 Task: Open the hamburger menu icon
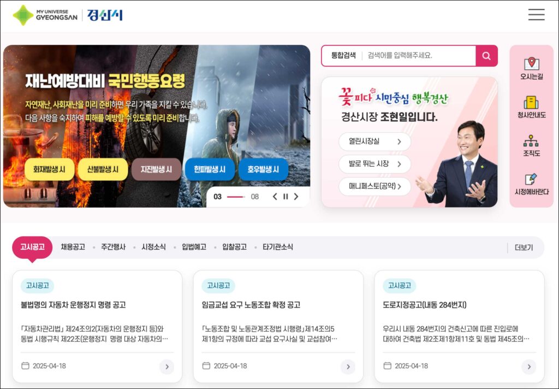tap(536, 15)
